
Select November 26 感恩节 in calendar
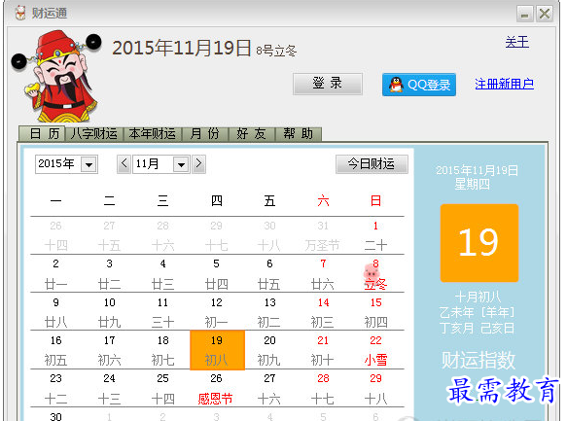point(216,389)
